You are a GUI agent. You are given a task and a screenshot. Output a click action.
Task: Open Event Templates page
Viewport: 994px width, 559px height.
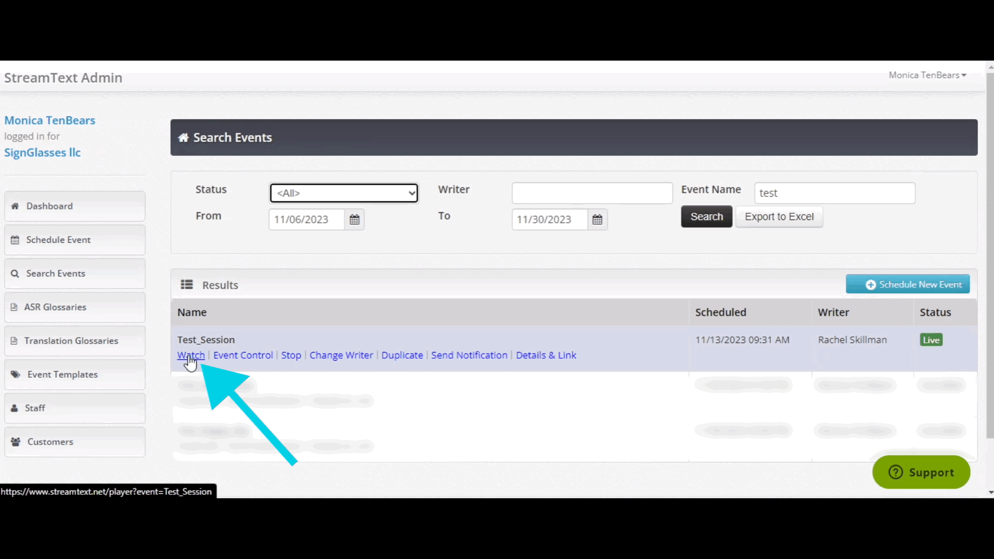tap(75, 374)
